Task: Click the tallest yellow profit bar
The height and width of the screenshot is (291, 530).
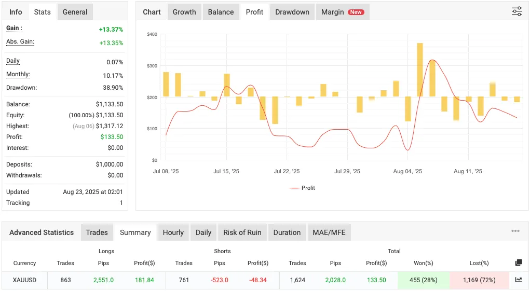Action: (419, 70)
